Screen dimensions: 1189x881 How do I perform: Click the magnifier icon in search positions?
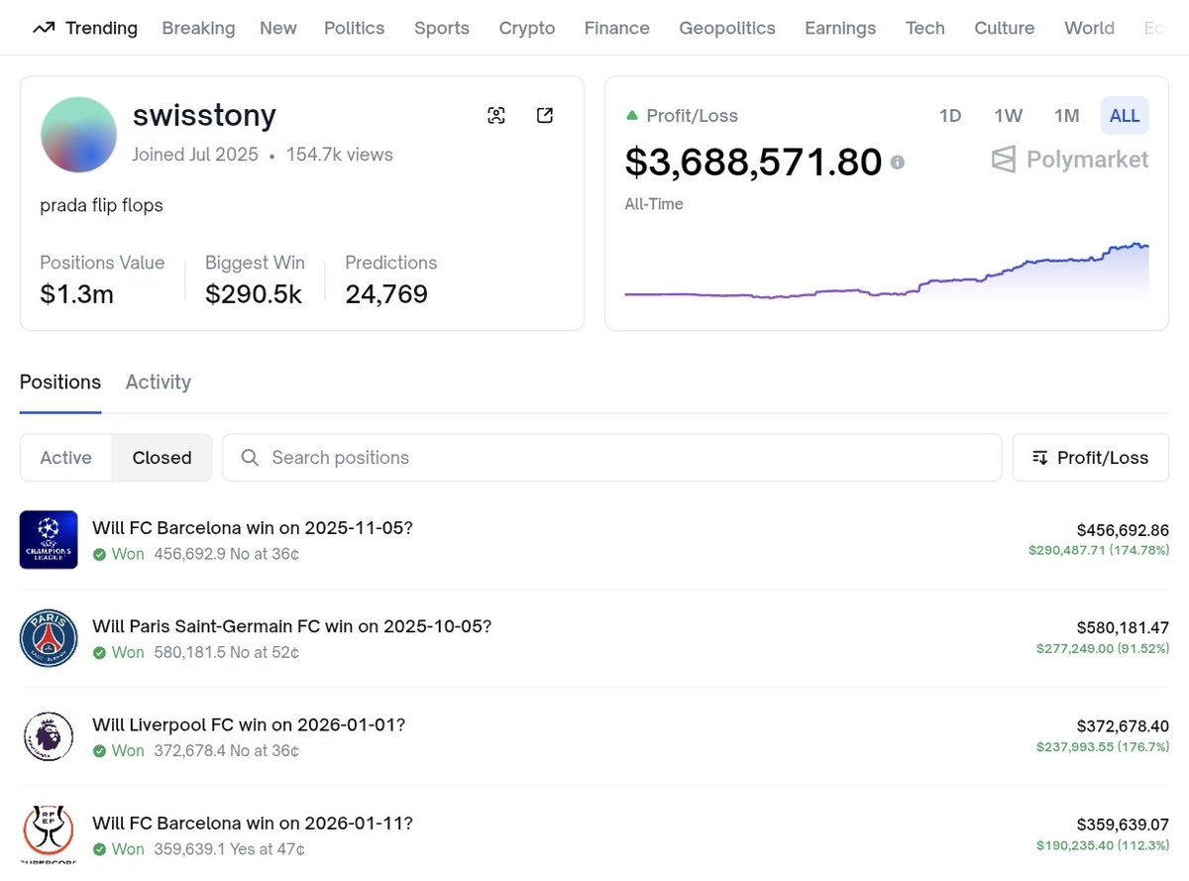point(251,457)
